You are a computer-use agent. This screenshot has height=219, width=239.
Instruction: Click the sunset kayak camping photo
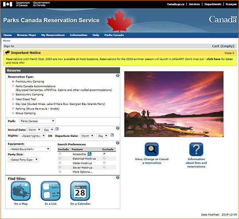(x=174, y=104)
